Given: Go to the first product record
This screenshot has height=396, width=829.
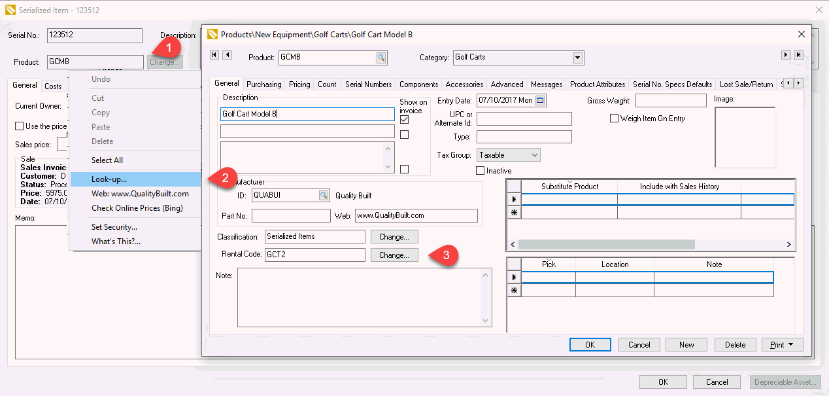Looking at the screenshot, I should click(214, 55).
